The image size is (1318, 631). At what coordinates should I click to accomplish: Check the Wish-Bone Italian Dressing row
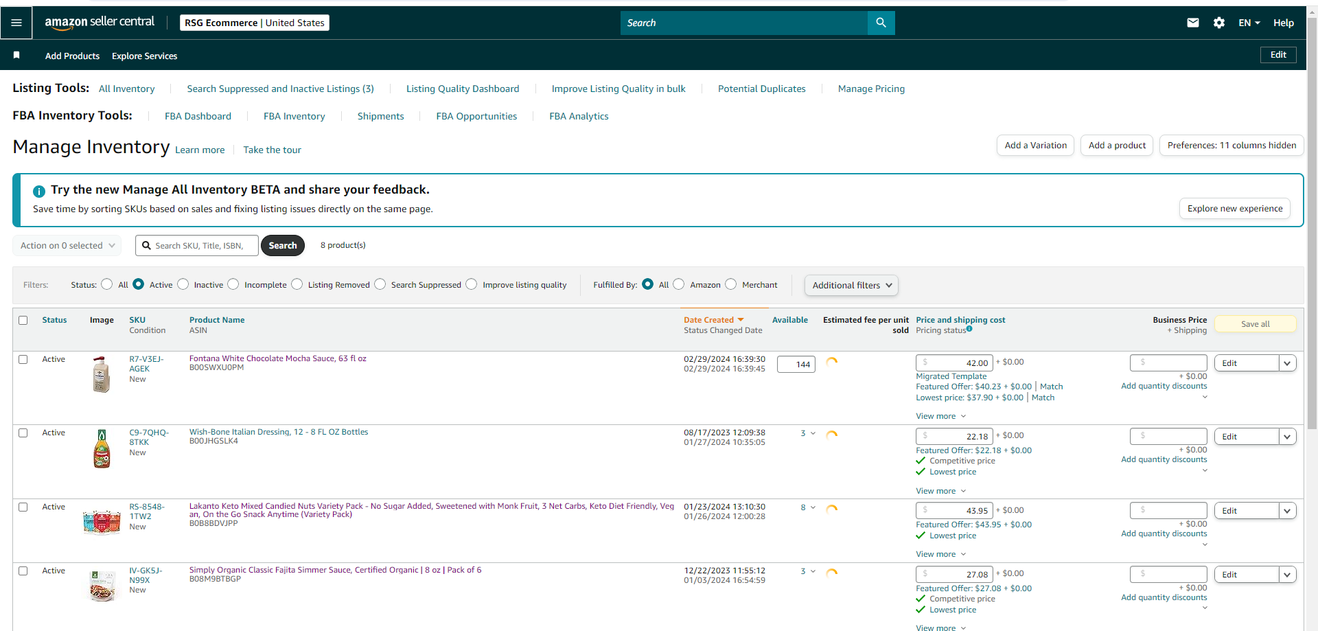pyautogui.click(x=23, y=433)
